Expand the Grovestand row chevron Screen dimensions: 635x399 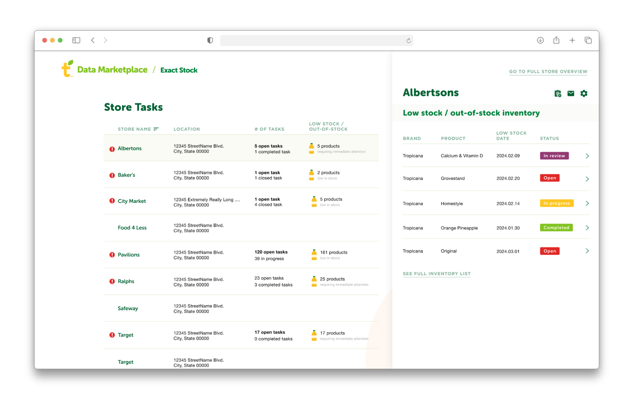point(587,179)
